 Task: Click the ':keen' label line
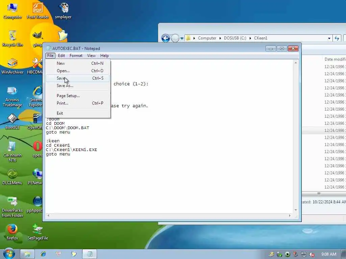click(x=53, y=141)
